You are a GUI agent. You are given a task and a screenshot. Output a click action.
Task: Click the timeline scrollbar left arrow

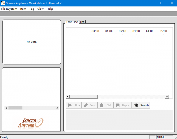(x=68, y=96)
